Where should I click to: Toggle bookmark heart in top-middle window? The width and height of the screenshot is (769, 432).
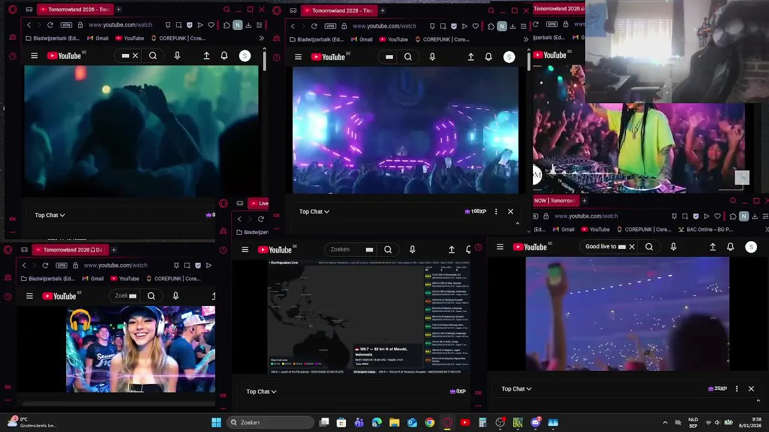coord(475,26)
